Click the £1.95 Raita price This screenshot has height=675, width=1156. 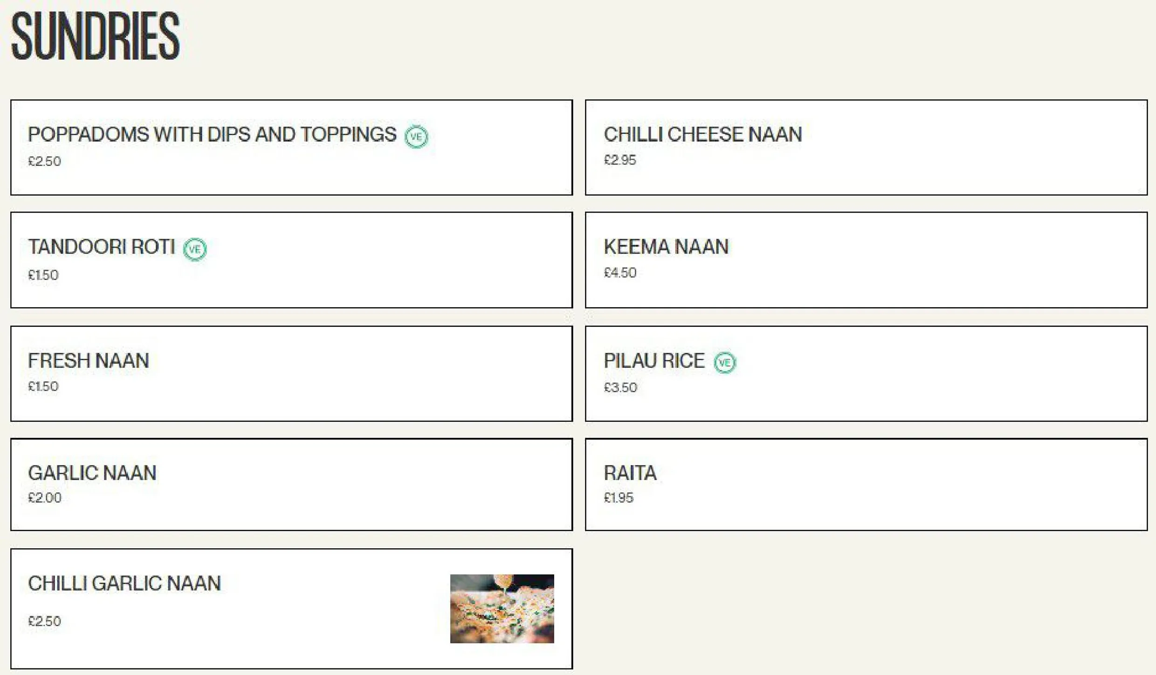(619, 498)
